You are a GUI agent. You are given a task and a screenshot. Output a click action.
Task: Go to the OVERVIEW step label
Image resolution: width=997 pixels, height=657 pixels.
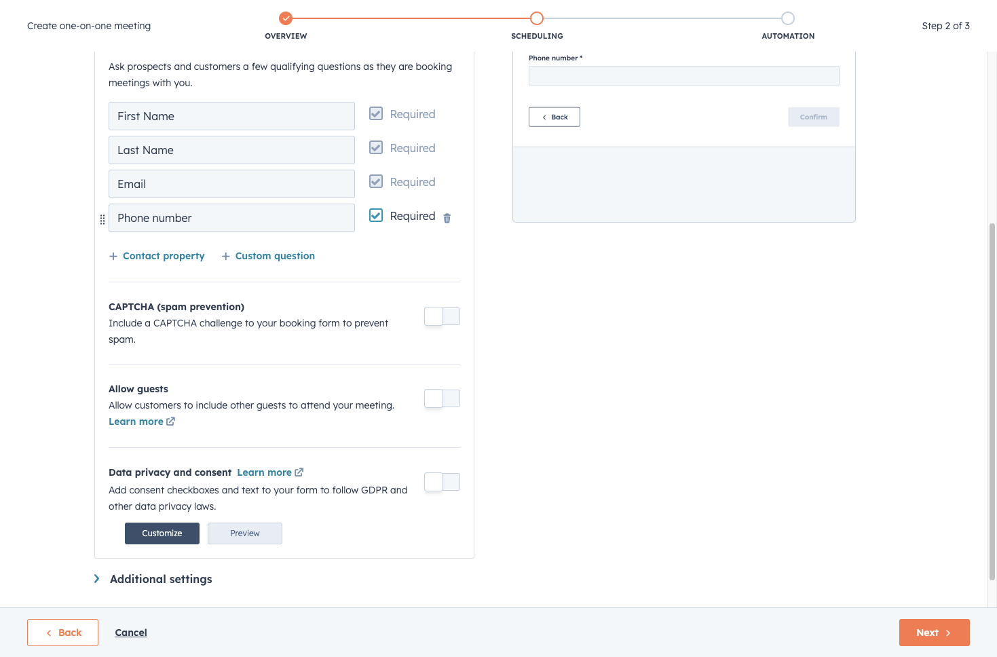point(286,36)
